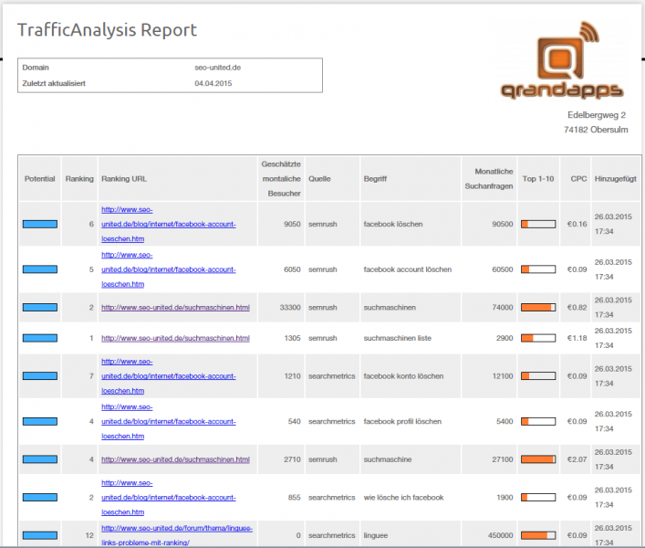Viewport: 645px width, 548px height.
Task: Click the keyword 'facebook account löschen'
Action: pos(407,269)
